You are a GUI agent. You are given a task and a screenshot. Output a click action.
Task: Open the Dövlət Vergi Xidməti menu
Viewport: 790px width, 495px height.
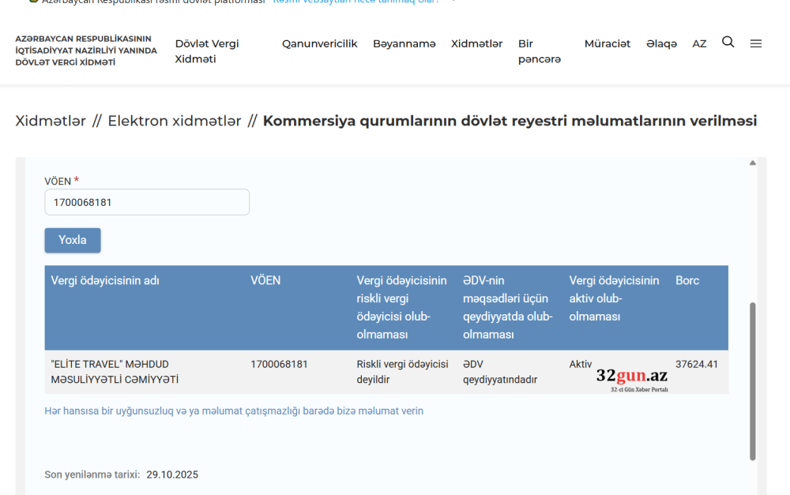click(x=207, y=51)
